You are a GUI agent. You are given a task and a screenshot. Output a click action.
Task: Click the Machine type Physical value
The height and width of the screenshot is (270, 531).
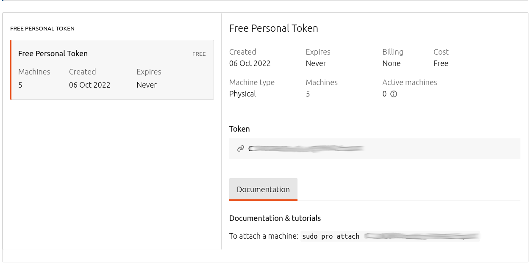pyautogui.click(x=242, y=94)
